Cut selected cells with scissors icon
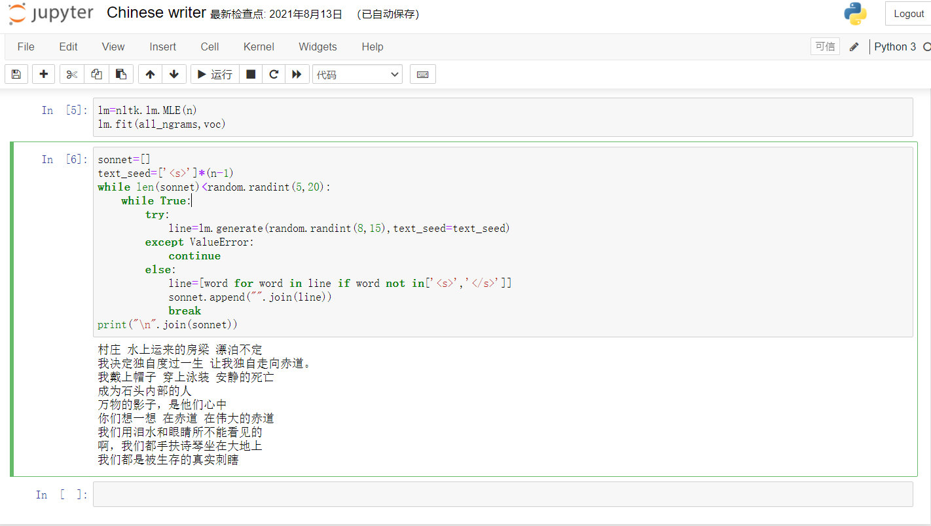The height and width of the screenshot is (526, 931). (72, 74)
